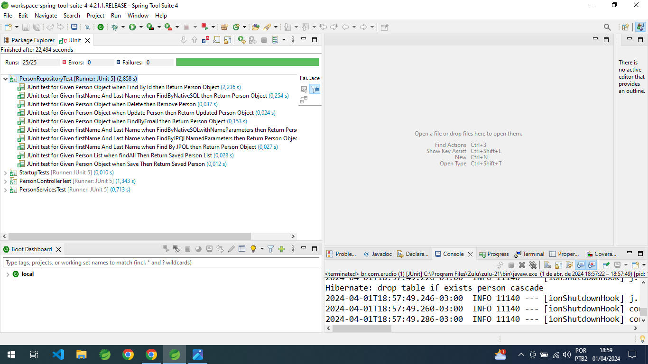Close the Console tab

[471, 254]
